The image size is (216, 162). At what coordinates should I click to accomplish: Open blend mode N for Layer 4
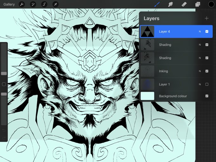[x=200, y=31]
